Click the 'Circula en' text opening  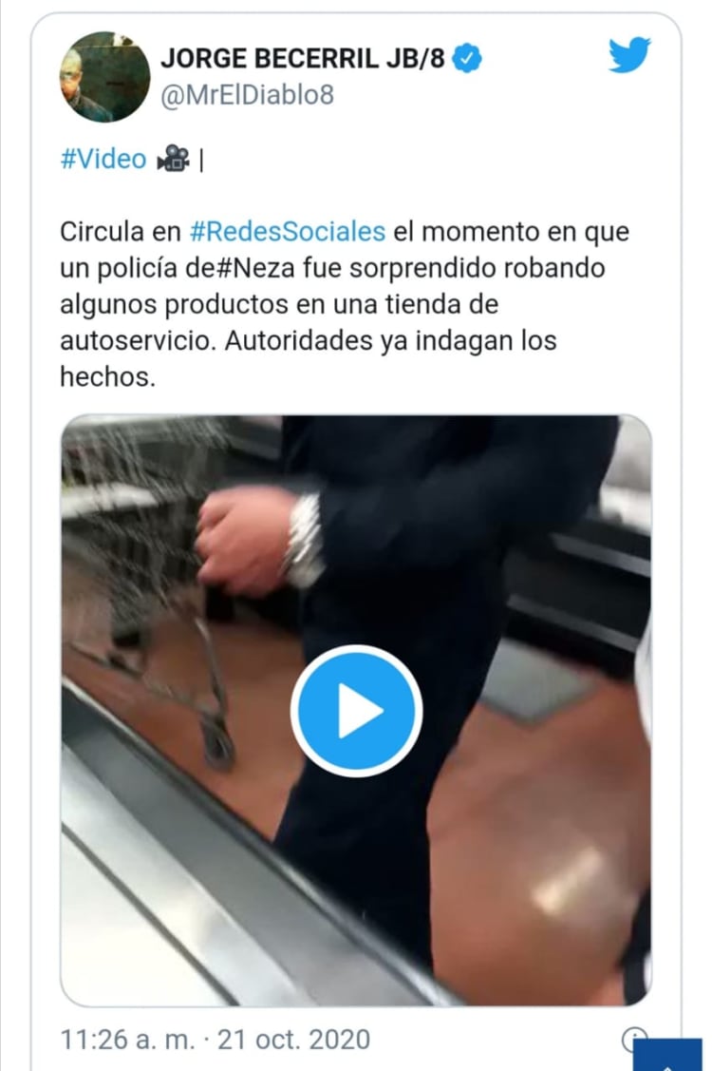tap(121, 232)
